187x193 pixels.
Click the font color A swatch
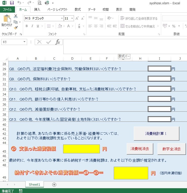point(68,26)
